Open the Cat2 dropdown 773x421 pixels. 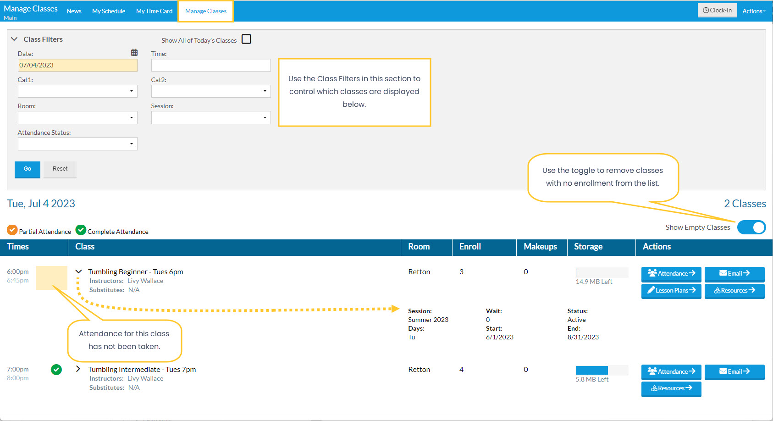(211, 91)
